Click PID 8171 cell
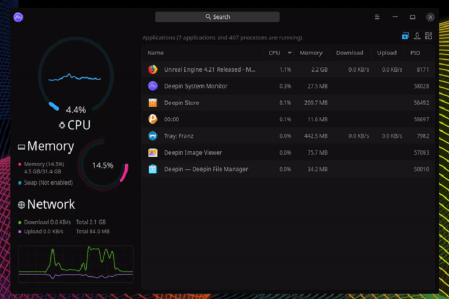Screen dimensions: 449x299 click(x=423, y=69)
